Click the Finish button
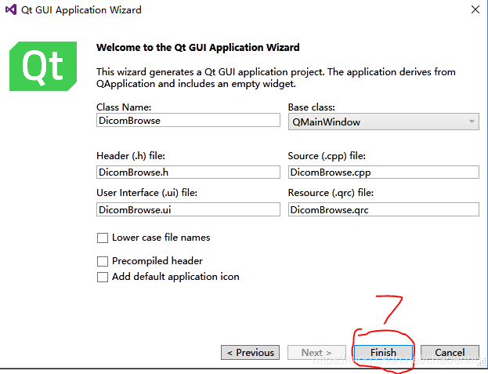The image size is (488, 374). tap(383, 352)
